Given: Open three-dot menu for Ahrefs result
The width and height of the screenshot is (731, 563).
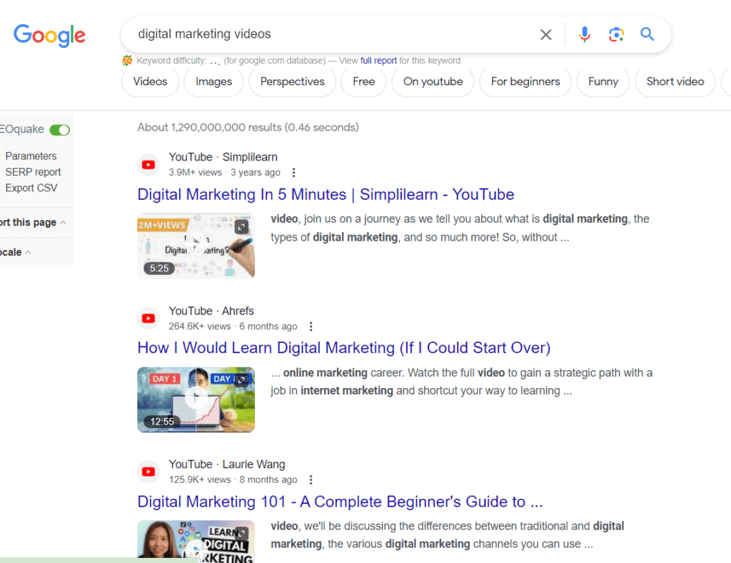Looking at the screenshot, I should 311,327.
